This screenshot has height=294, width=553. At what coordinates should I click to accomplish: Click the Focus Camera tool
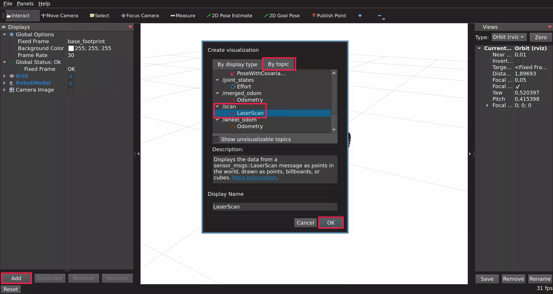pyautogui.click(x=140, y=16)
